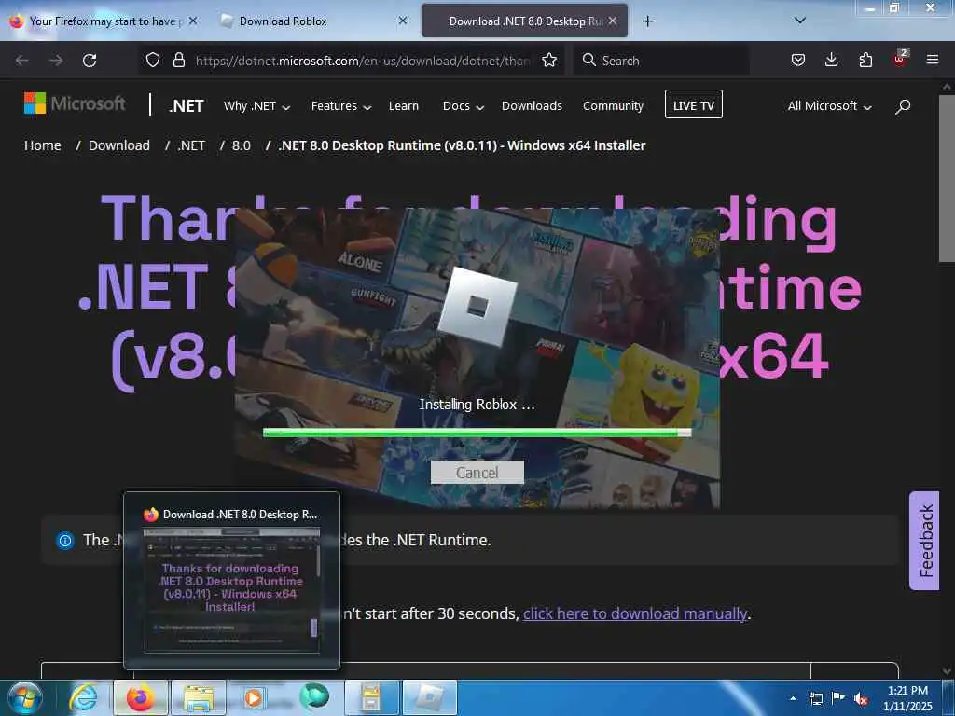Go to Home breadcrumb
955x716 pixels.
coord(43,145)
